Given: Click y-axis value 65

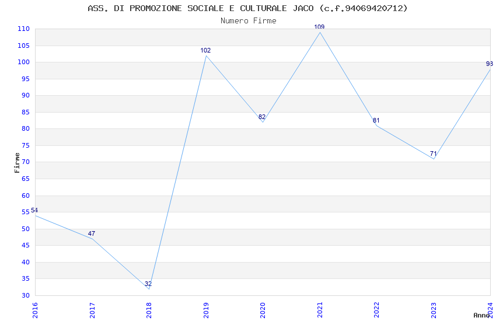Looking at the screenshot, I should tap(25, 179).
